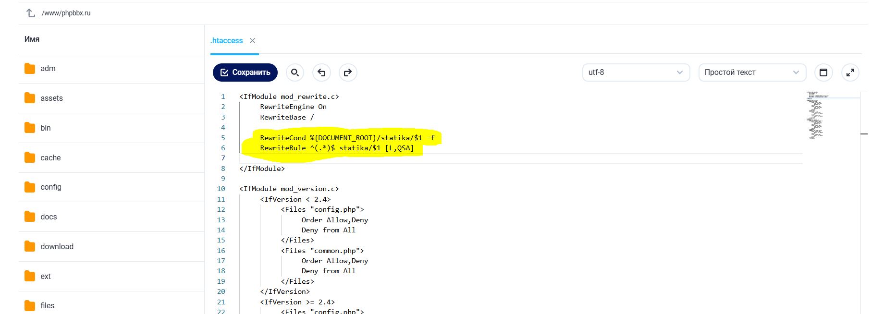The image size is (884, 314).
Task: Open the utf-8 encoding dropdown
Action: point(636,72)
